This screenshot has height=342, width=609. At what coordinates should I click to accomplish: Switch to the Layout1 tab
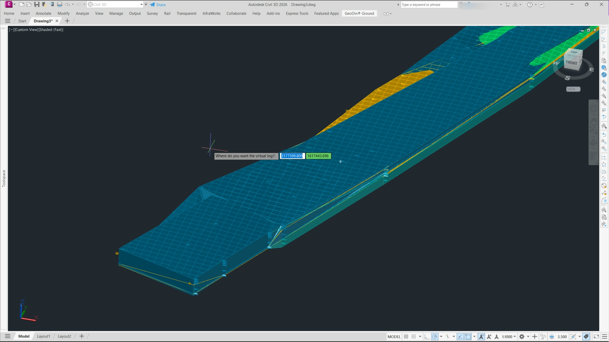[x=43, y=336]
